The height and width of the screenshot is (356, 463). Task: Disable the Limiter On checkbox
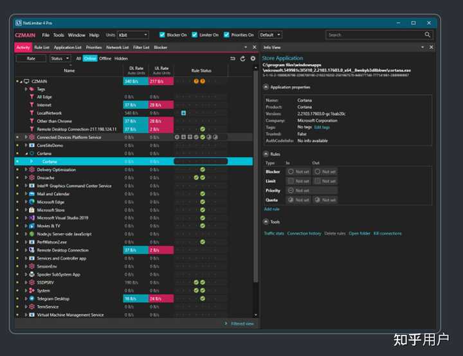pos(195,35)
